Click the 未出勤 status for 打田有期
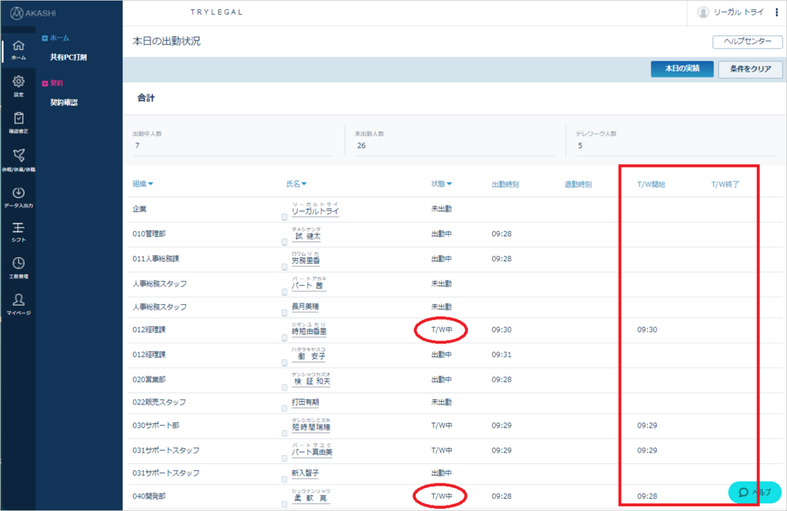 tap(441, 402)
